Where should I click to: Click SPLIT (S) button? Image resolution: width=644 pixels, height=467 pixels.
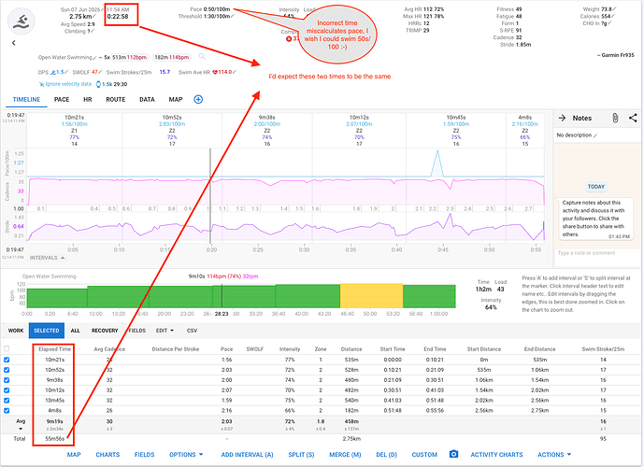click(301, 455)
